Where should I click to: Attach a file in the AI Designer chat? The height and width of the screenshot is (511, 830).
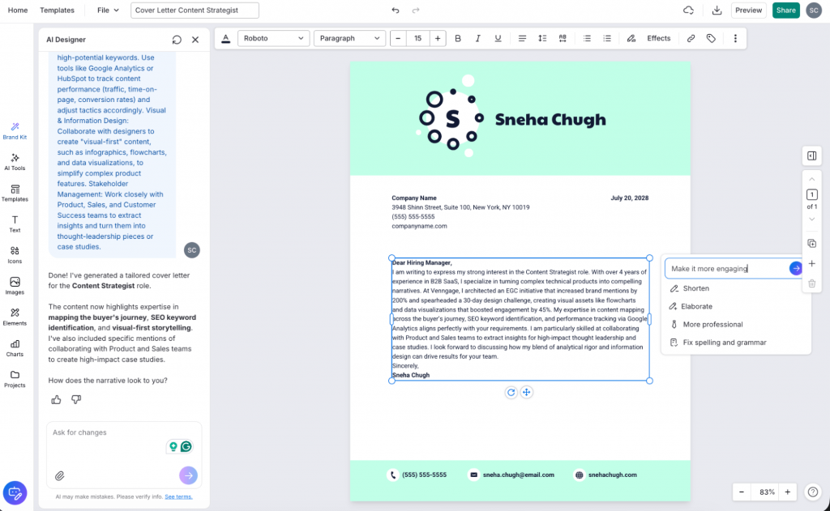[x=58, y=476]
